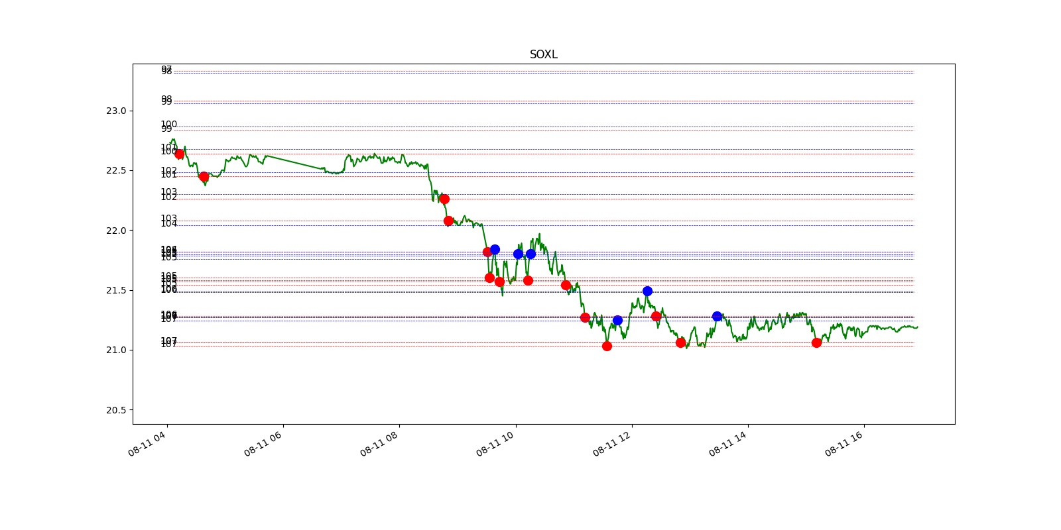This screenshot has width=1061, height=530.
Task: Click the red marker at 22.26 level
Action: click(x=444, y=199)
